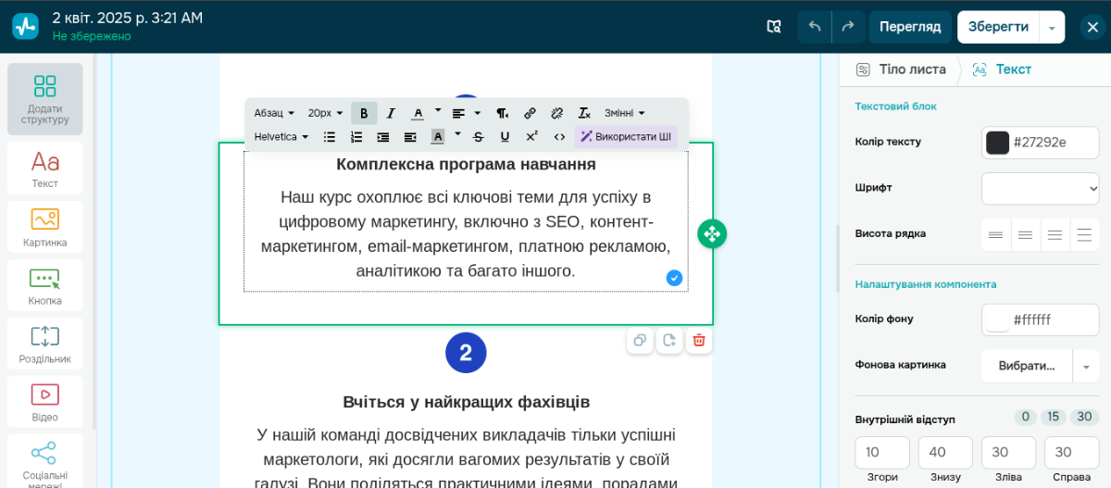Viewport: 1111px width, 488px height.
Task: Toggle italic formatting in text toolbar
Action: (x=391, y=113)
